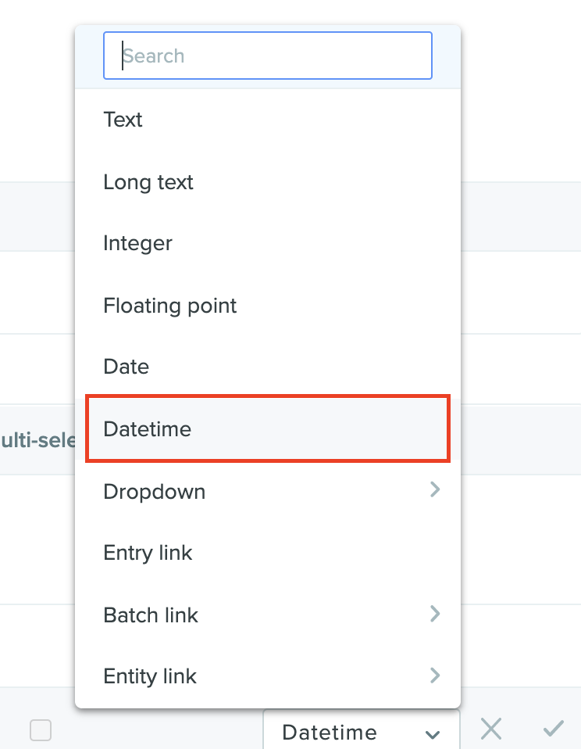Focus the Search box in the type list
This screenshot has height=749, width=581.
(x=268, y=56)
